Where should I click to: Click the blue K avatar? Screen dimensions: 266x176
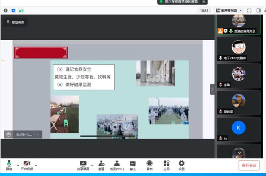[239, 127]
